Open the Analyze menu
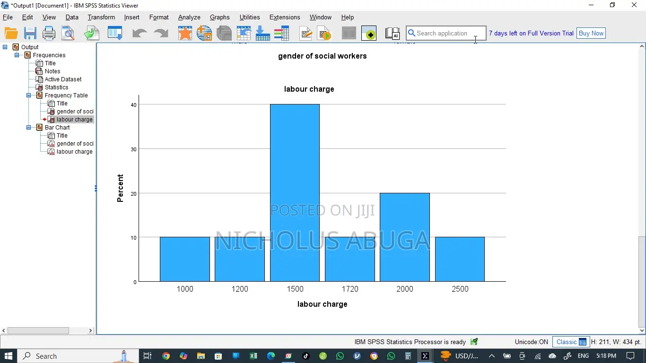Viewport: 646px width, 363px height. [x=189, y=17]
